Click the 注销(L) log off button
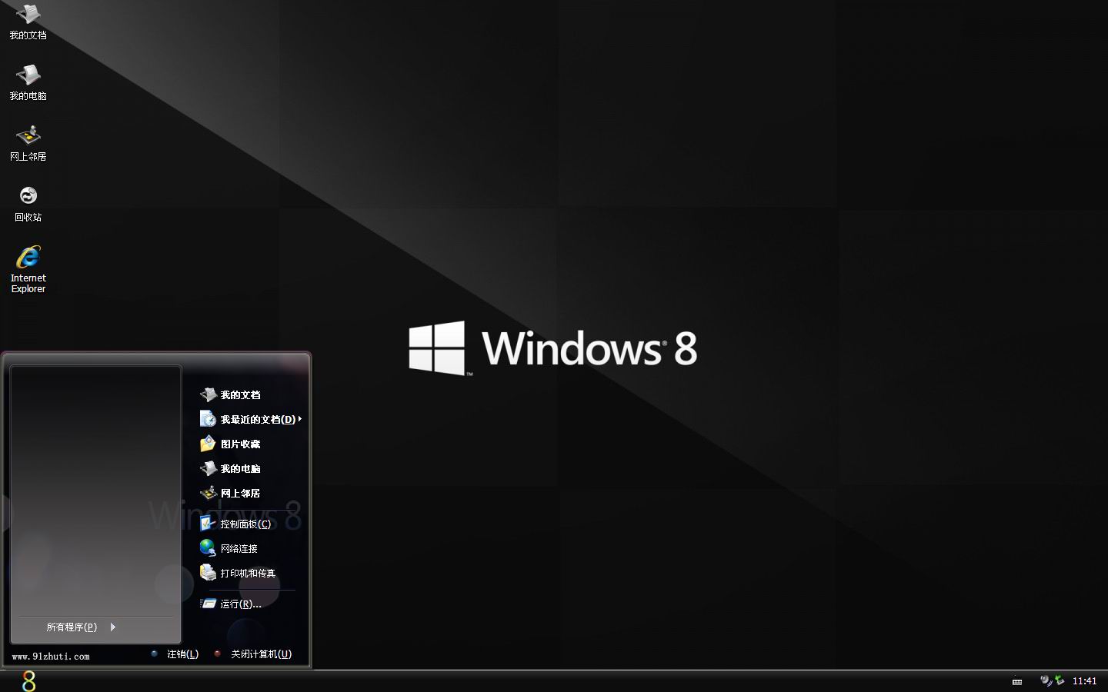 pos(175,654)
